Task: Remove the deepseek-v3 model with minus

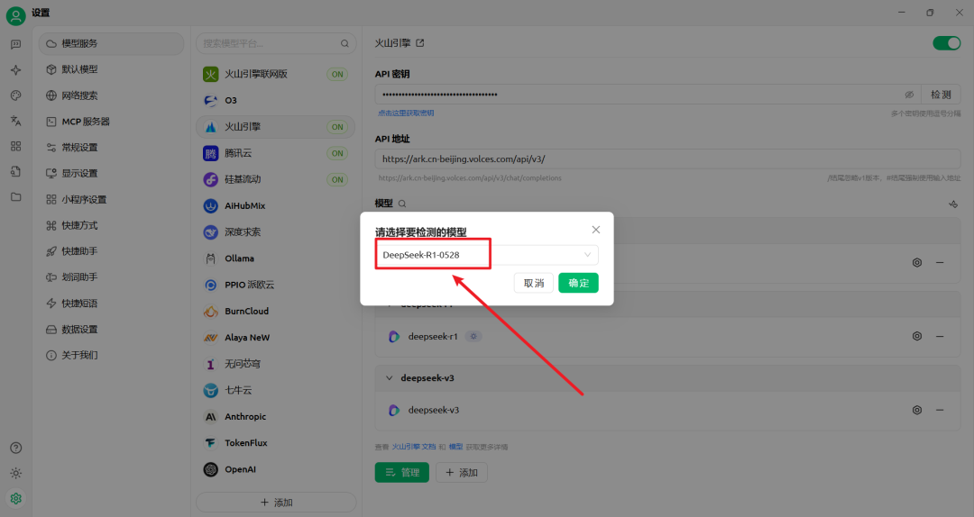Action: pyautogui.click(x=940, y=410)
